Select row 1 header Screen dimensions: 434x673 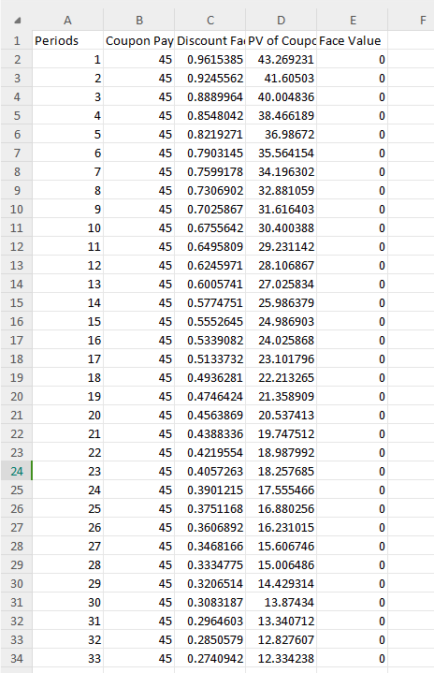coord(16,40)
